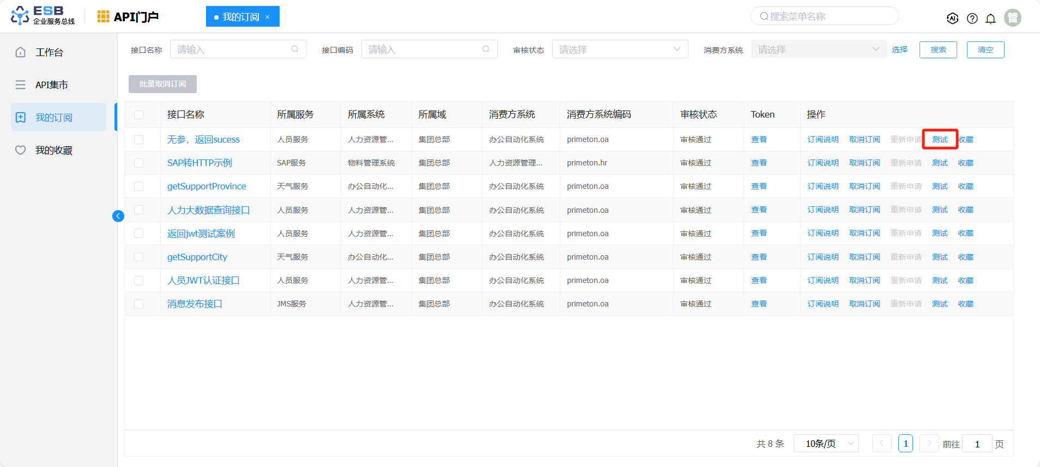Click the AI assistant icon in header

[952, 19]
